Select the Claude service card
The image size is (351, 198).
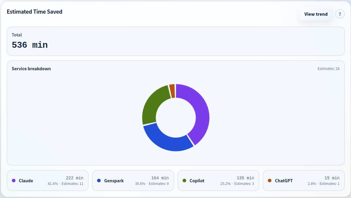pyautogui.click(x=48, y=181)
